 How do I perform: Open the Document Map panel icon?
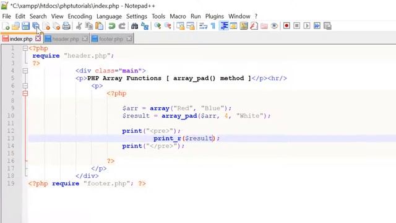(x=244, y=26)
